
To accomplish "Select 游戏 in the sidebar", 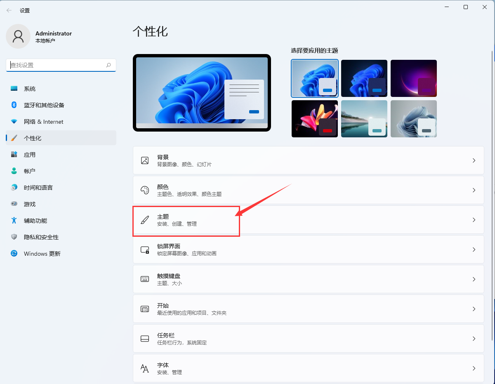I will pos(61,204).
